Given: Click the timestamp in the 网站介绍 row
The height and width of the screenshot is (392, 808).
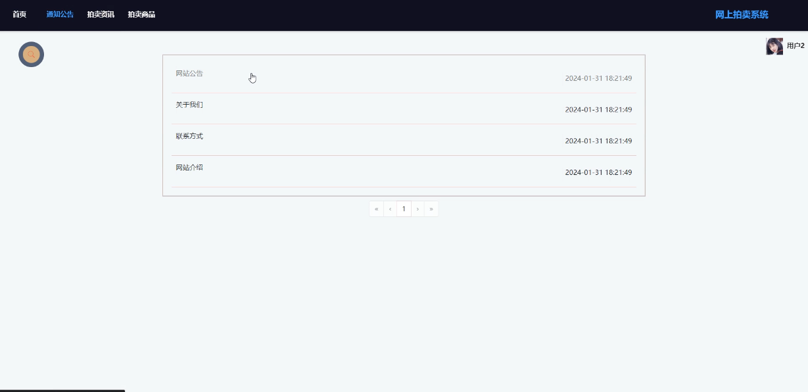Looking at the screenshot, I should click(598, 172).
